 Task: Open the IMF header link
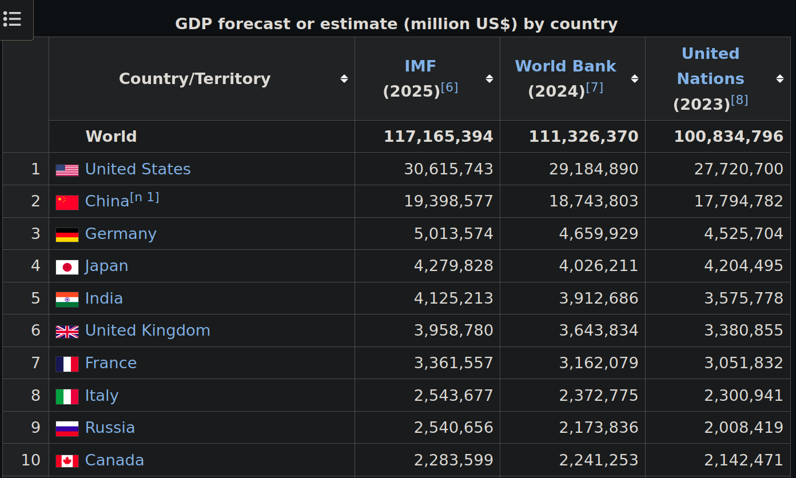click(420, 66)
